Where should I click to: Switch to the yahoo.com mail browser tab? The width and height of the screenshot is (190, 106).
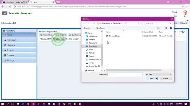(x=15, y=2)
